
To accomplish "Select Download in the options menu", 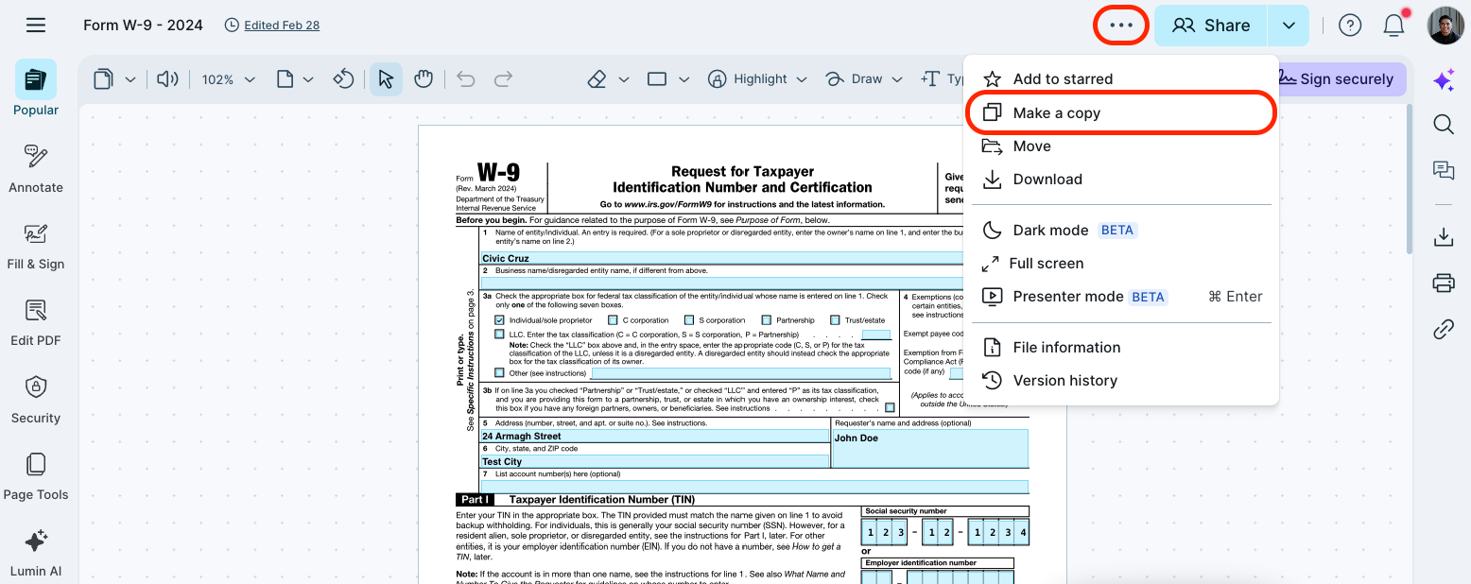I will 1121,180.
